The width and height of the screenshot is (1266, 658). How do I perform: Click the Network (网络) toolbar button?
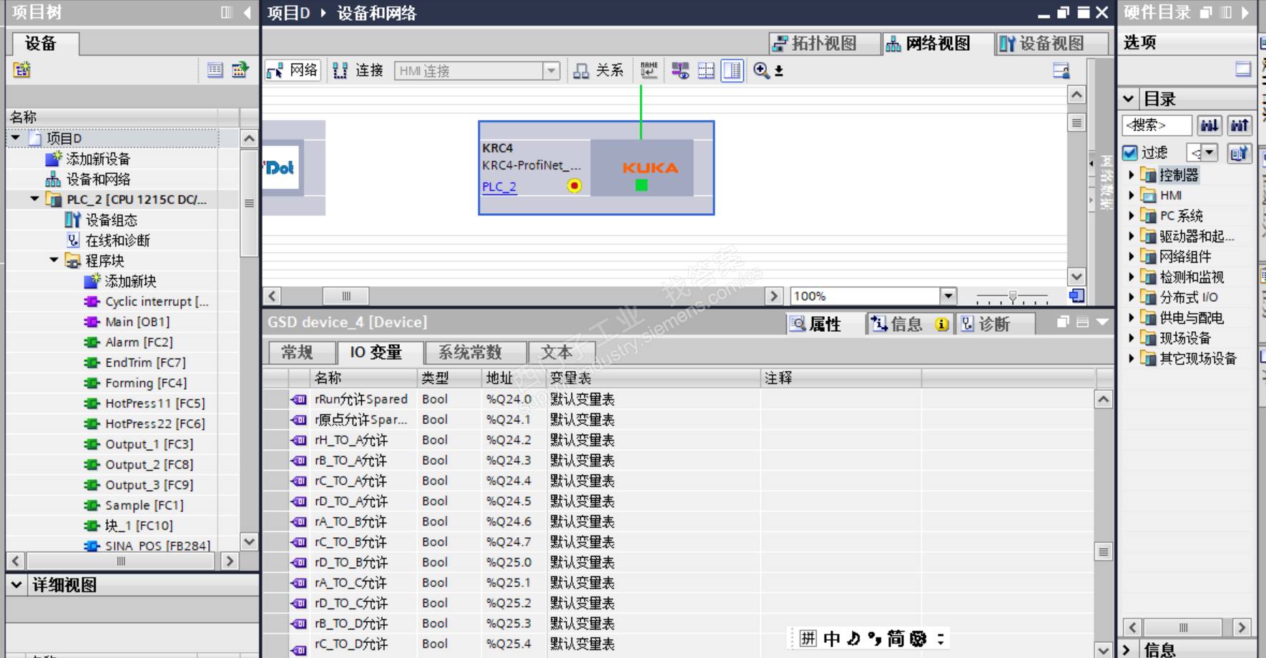coord(293,70)
